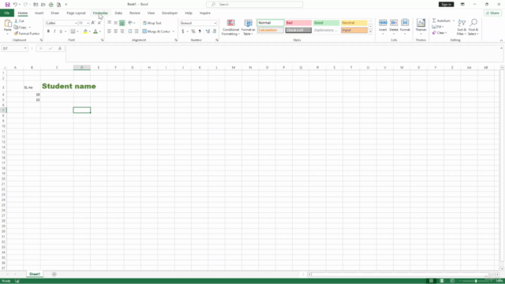Toggle Middle Align vertical alignment
Screen dimensions: 505x284
(116, 23)
